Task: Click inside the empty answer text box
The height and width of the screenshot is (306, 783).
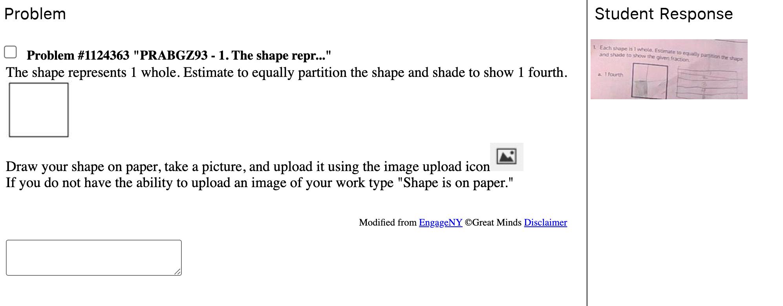Action: click(93, 257)
